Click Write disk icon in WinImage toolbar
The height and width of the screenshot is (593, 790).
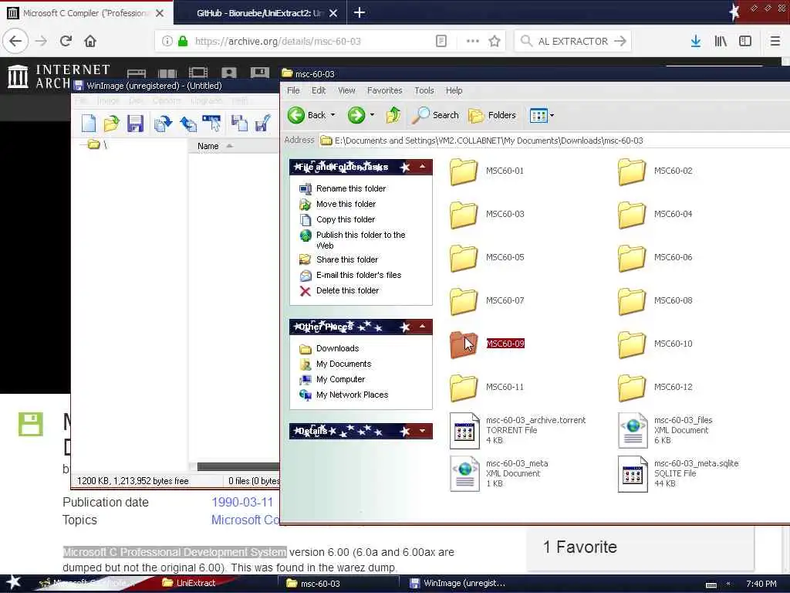click(x=188, y=123)
